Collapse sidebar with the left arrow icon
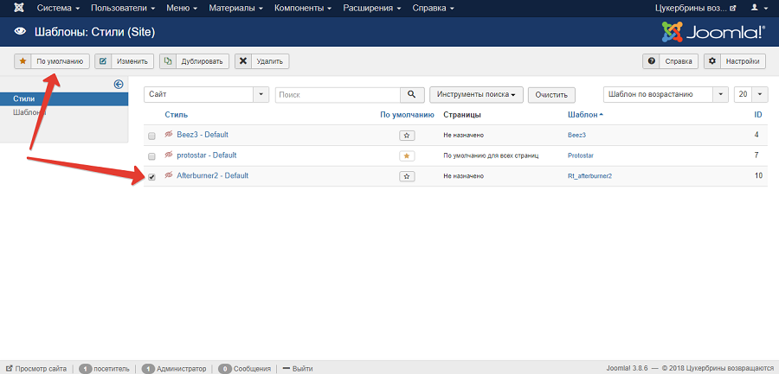 119,84
